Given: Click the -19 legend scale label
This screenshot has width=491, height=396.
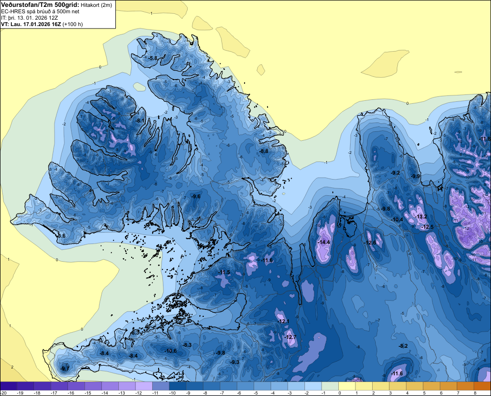Looking at the screenshot, I should [20, 393].
